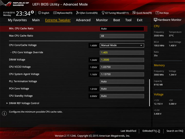Select the Extreme Tweaker tab
Image resolution: width=185 pixels, height=139 pixels.
58,20
